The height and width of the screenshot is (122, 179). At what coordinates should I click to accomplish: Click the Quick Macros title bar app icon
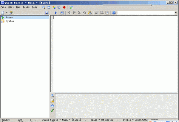click(x=2, y=3)
